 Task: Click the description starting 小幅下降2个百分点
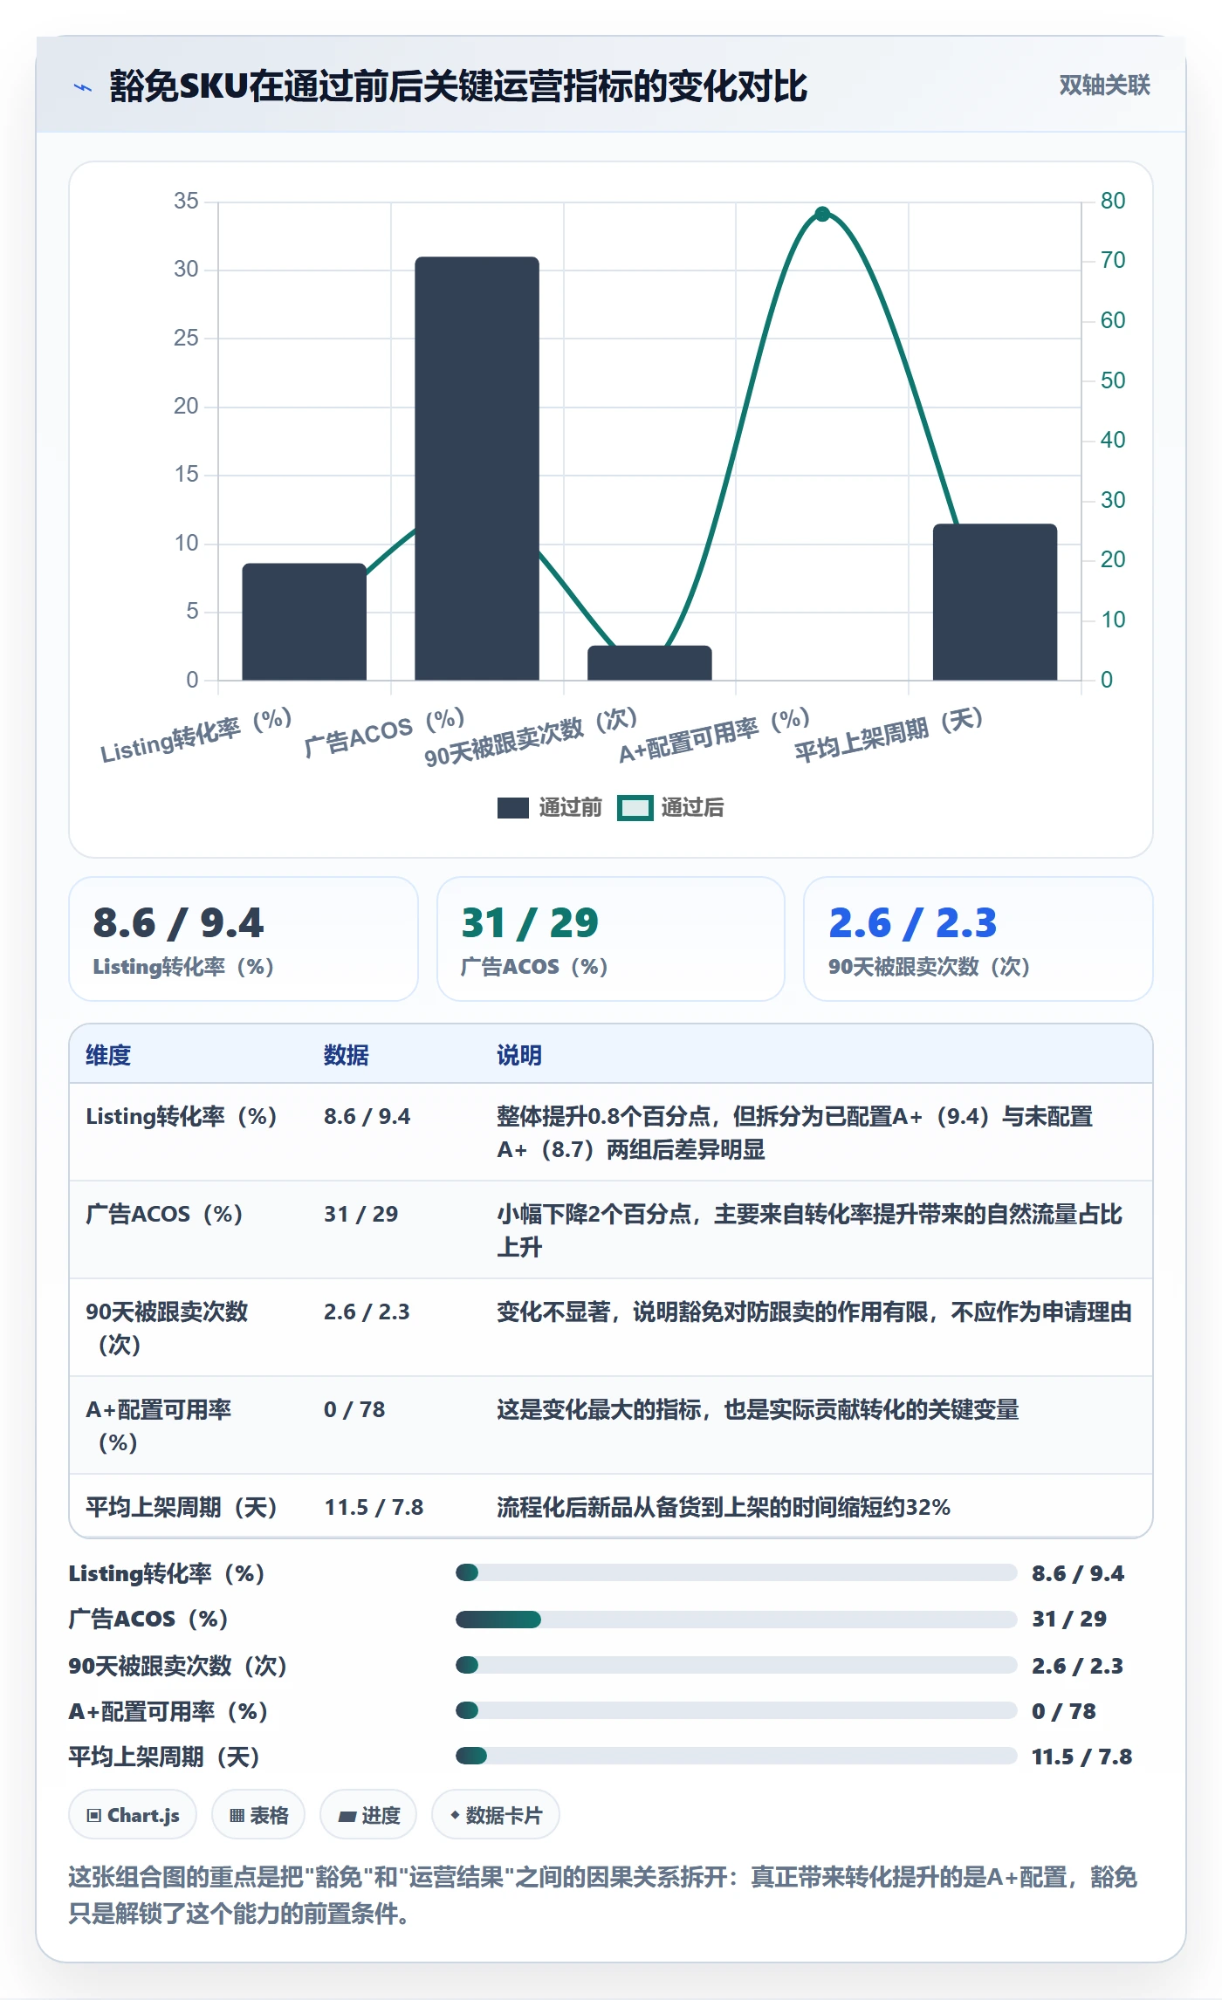pos(809,1230)
